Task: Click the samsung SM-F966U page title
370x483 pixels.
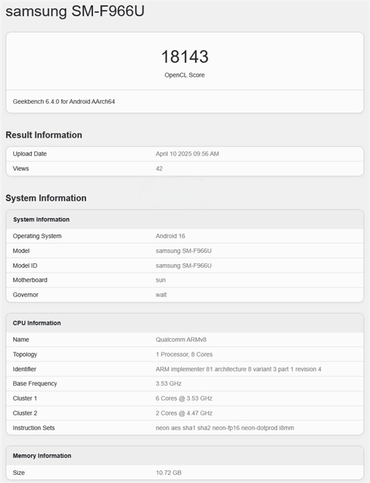Action: (x=76, y=12)
